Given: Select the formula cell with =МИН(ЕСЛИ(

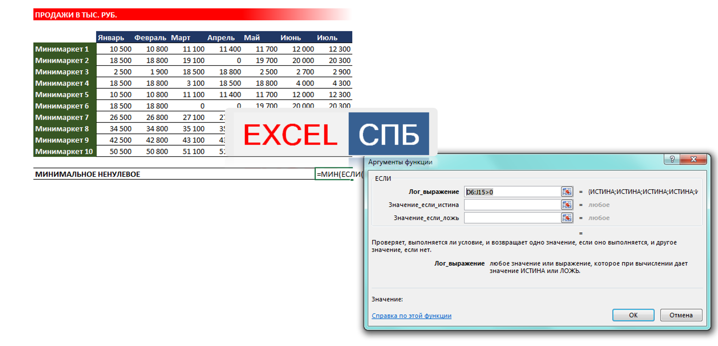Looking at the screenshot, I should tap(333, 174).
